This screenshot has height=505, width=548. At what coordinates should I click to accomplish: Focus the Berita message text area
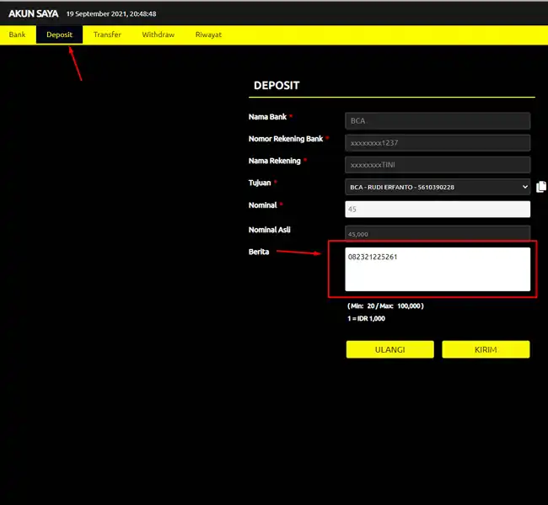(438, 269)
